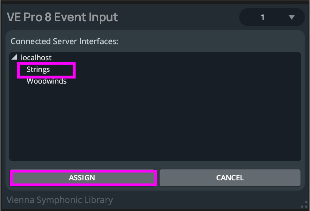Click the disclosure triangle icon next to localhost

14,57
